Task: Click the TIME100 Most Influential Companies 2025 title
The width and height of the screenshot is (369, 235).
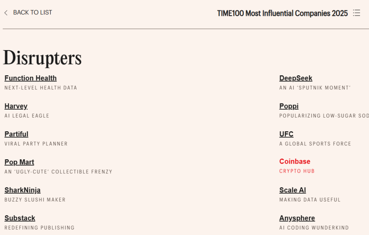Action: click(282, 14)
